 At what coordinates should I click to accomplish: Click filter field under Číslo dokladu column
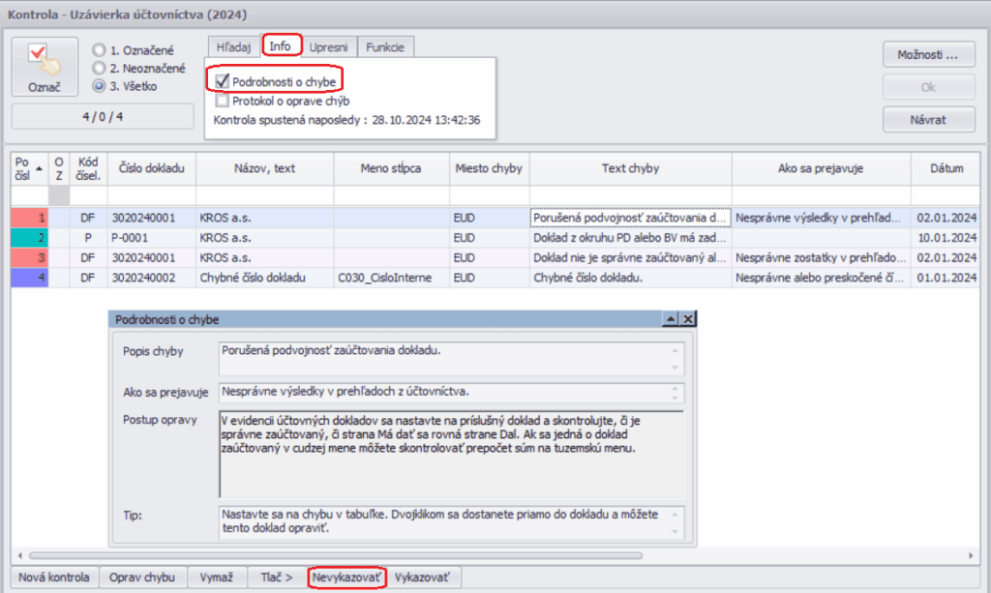coord(152,196)
